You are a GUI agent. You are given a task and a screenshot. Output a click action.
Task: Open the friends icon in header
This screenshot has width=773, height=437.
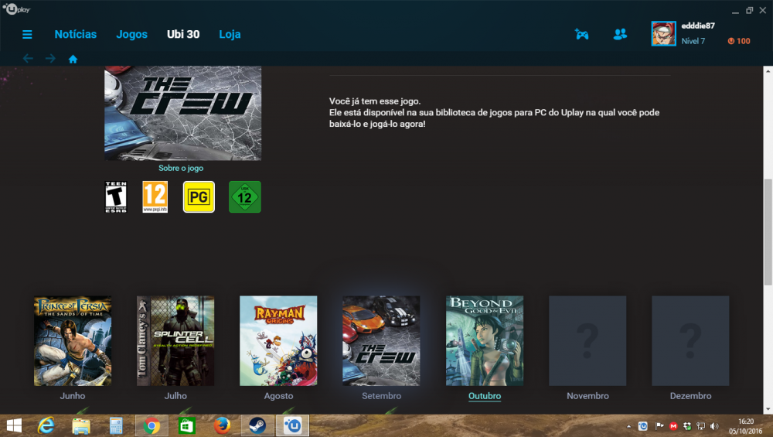(620, 34)
